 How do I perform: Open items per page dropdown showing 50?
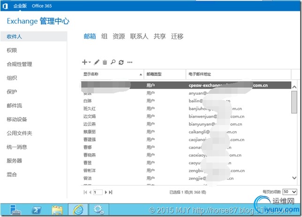coord(290,192)
